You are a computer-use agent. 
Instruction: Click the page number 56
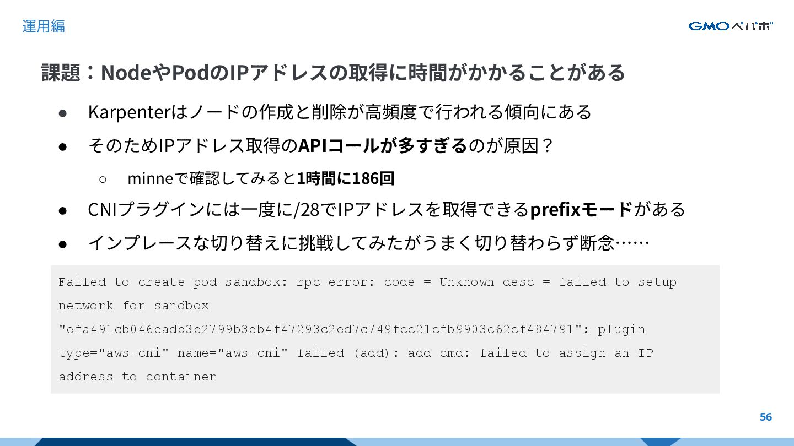click(x=766, y=417)
